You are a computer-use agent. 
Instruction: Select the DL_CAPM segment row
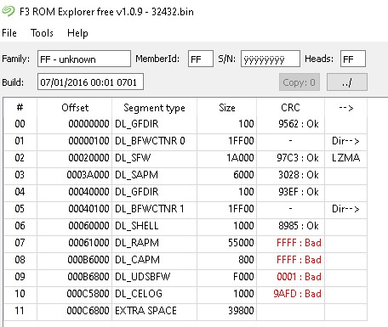185,260
